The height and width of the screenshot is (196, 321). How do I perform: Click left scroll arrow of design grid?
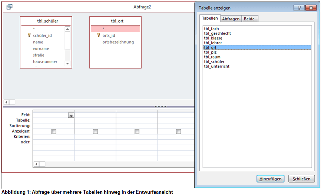(x=36, y=164)
